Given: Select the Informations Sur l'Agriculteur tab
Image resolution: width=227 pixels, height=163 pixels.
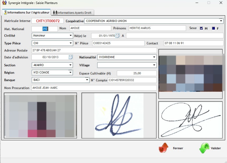Looking at the screenshot, I should click(26, 12).
